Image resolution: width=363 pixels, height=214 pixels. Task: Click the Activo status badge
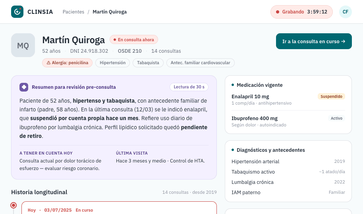coord(336,118)
